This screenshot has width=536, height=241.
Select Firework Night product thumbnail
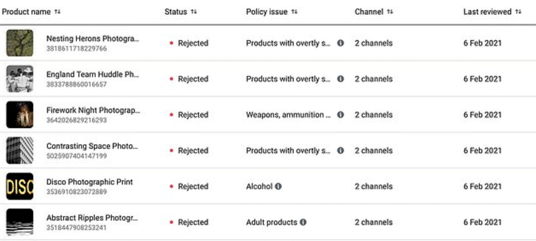[x=20, y=115]
